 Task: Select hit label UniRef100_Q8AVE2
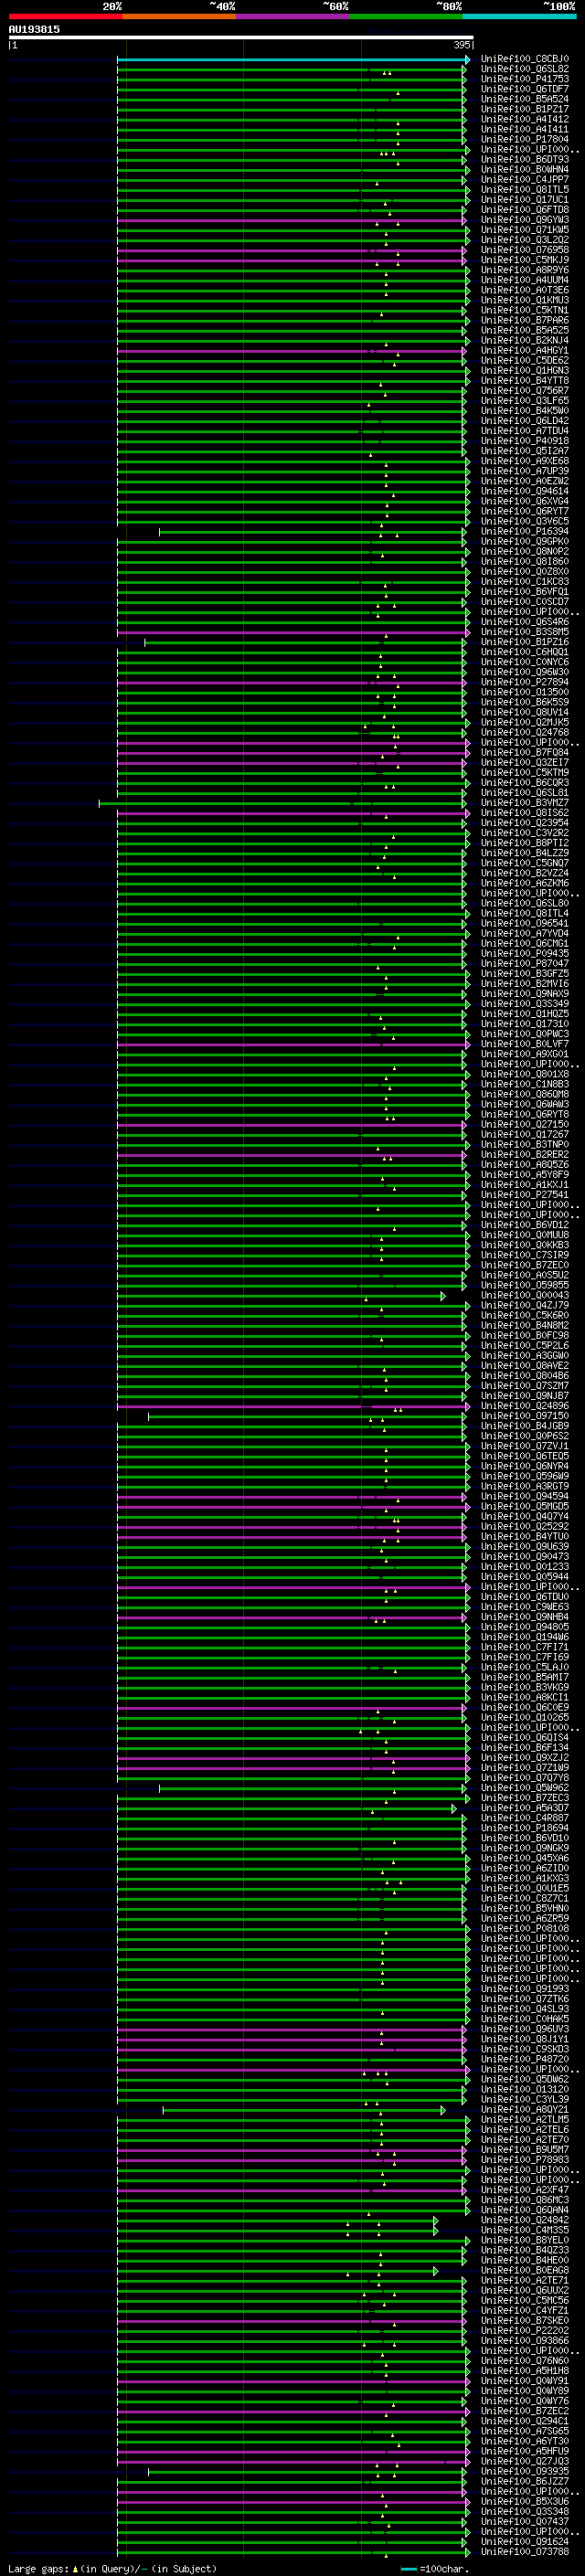point(524,1366)
